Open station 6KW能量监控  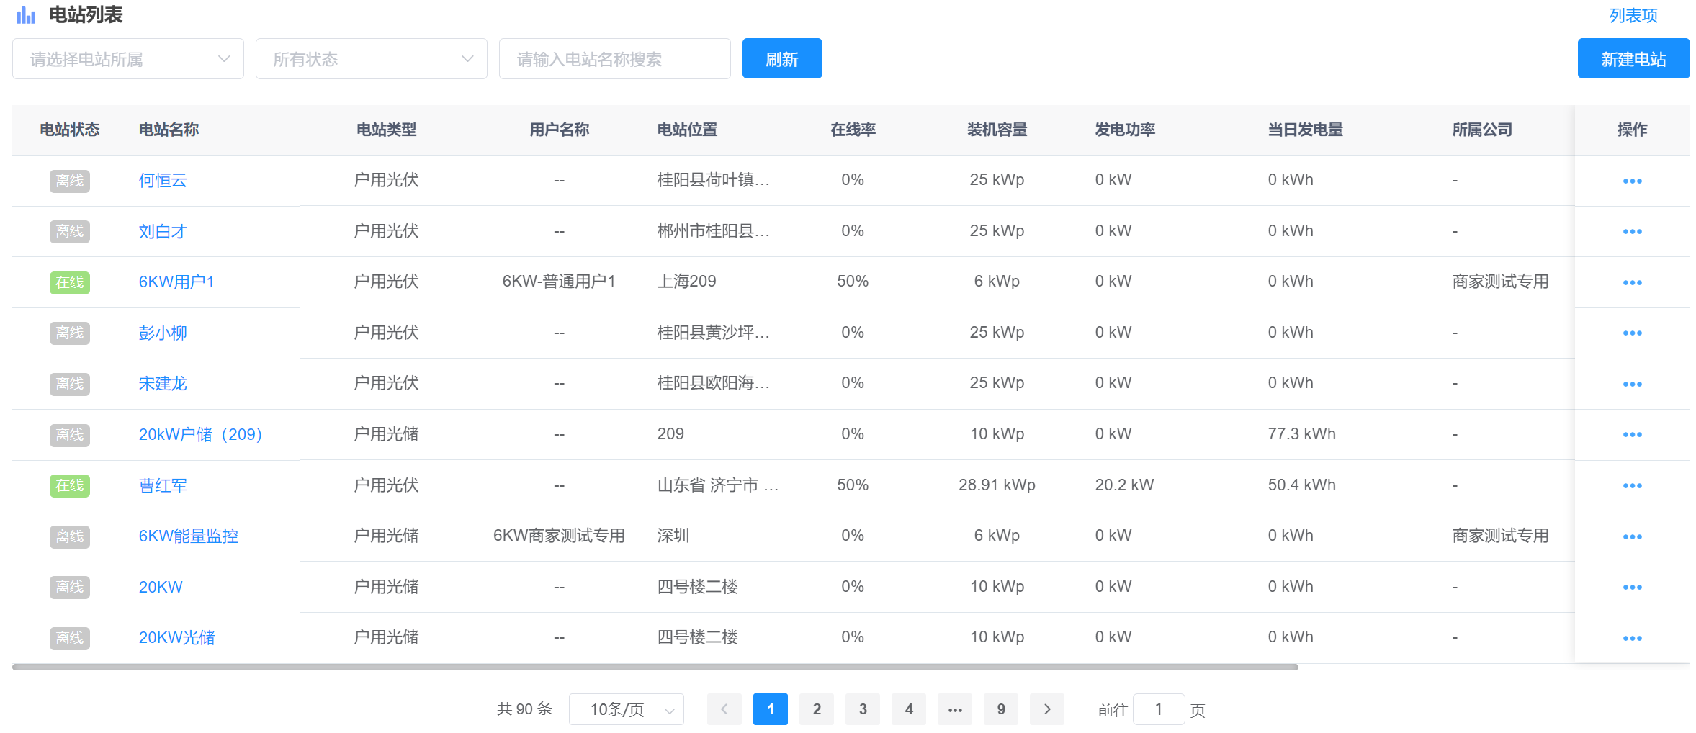188,536
